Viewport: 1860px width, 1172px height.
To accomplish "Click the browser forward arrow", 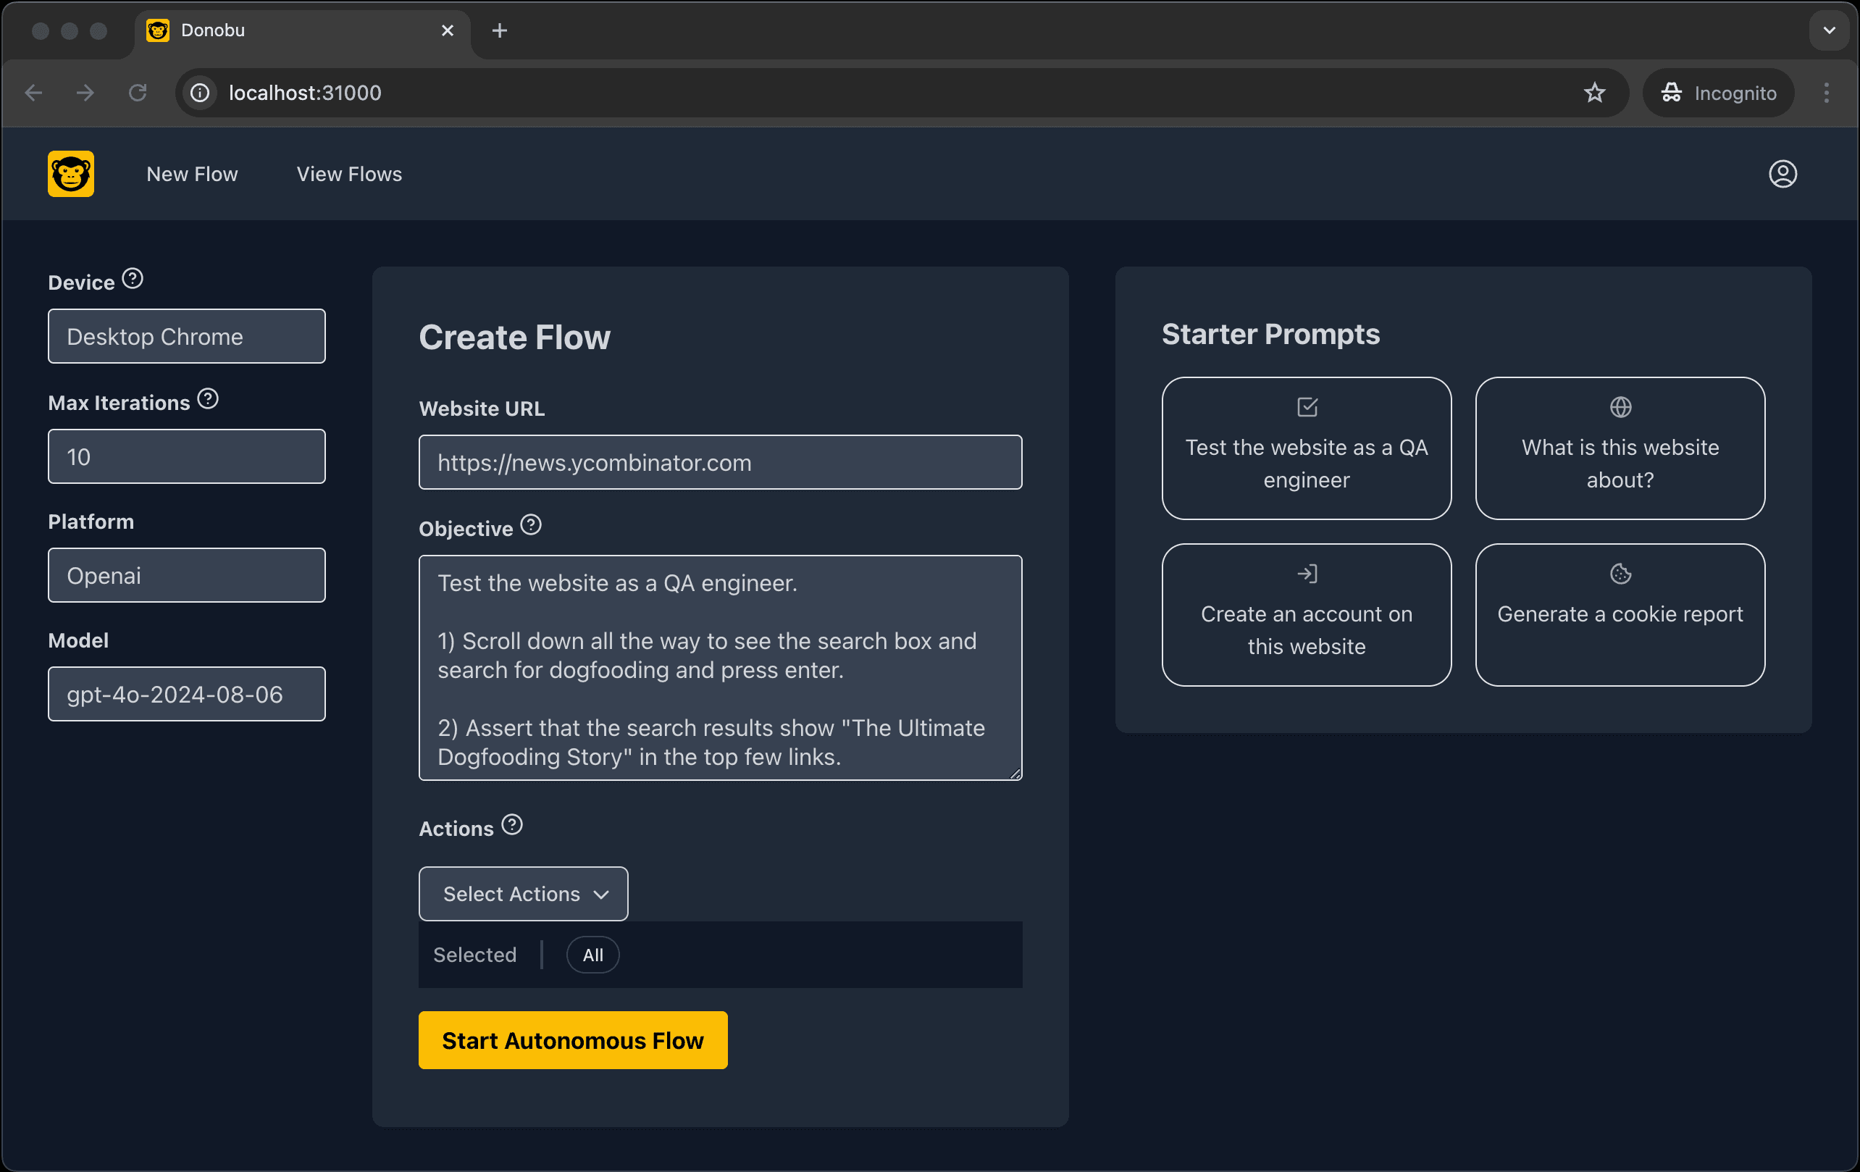I will click(85, 93).
